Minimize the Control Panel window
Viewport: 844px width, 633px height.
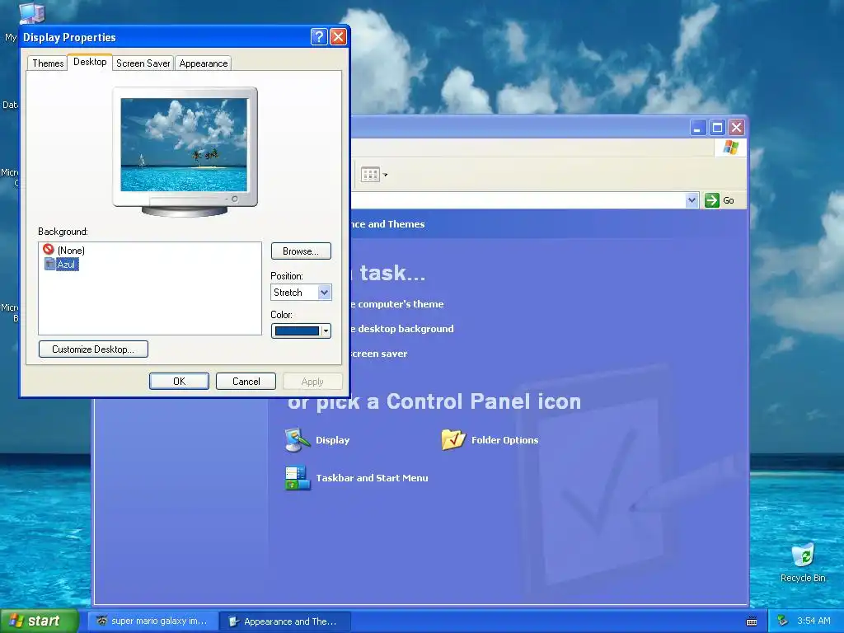[697, 128]
